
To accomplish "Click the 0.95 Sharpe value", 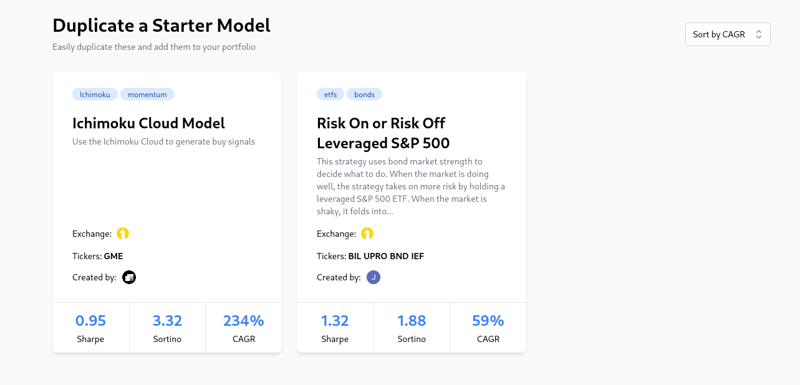I will 90,320.
